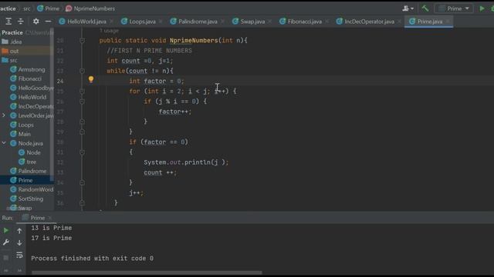Place cursor in 'int factor = 0;' line
Screen dimensions: 494x277
pyautogui.click(x=156, y=81)
